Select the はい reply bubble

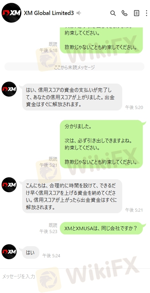tap(31, 253)
